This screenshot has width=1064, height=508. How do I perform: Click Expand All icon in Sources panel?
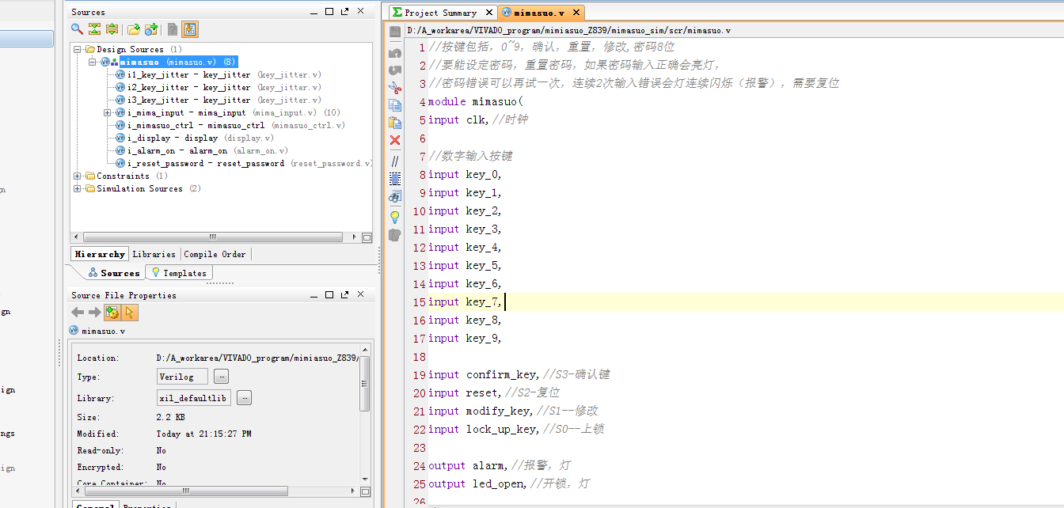(x=112, y=29)
